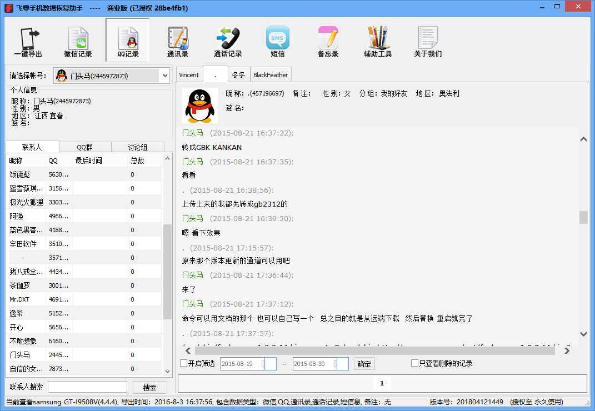Screen dimensions: 595x411
Task: Switch to the BlackFeather chat tab
Action: coord(271,75)
